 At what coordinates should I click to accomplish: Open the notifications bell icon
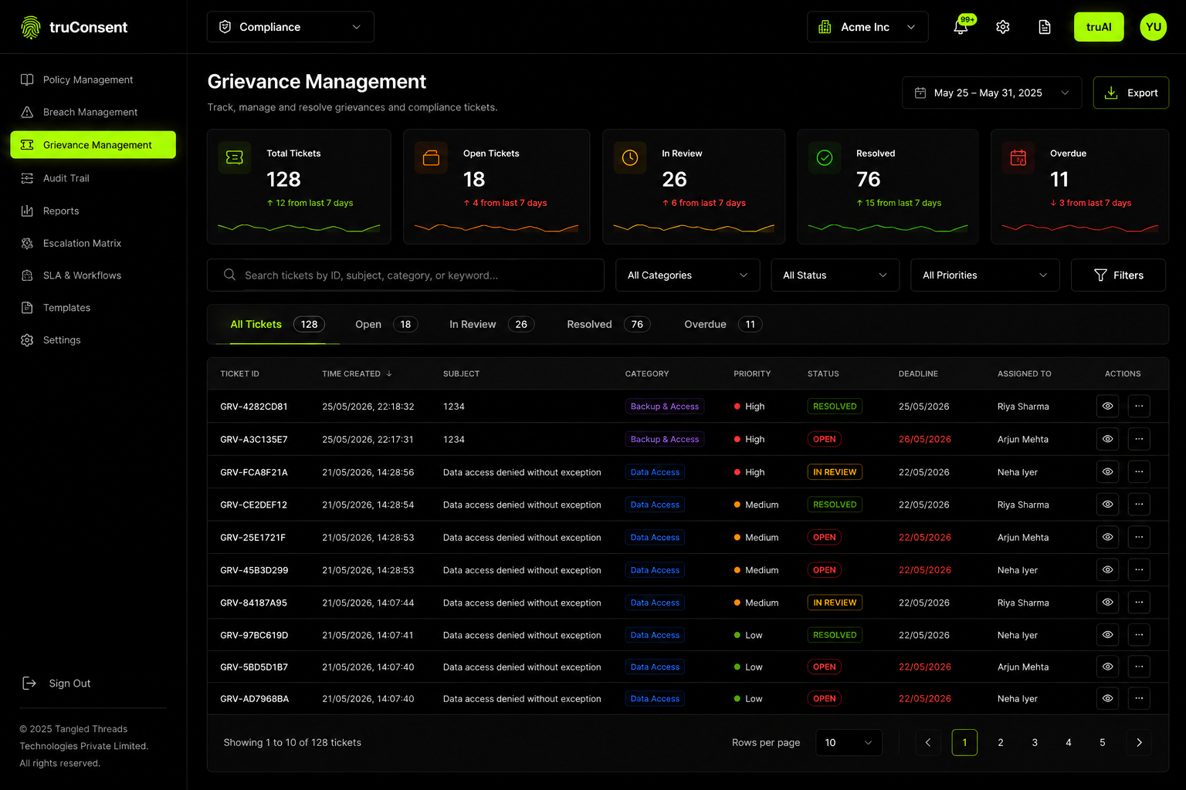tap(961, 27)
